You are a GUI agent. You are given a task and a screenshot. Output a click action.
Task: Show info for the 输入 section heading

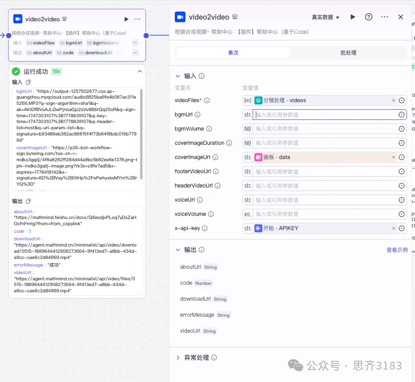tap(201, 76)
